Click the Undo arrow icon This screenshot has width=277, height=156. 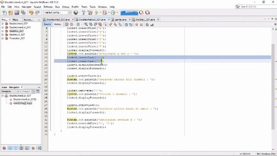tap(31, 13)
